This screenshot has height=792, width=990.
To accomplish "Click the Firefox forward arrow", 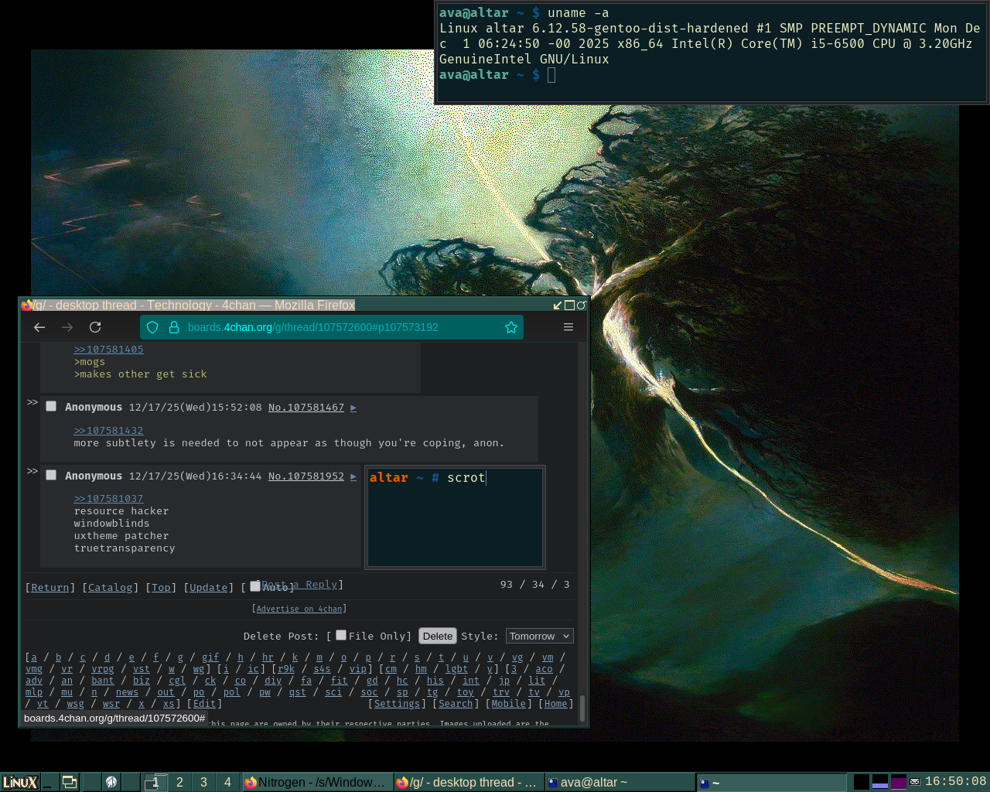I will pyautogui.click(x=67, y=327).
